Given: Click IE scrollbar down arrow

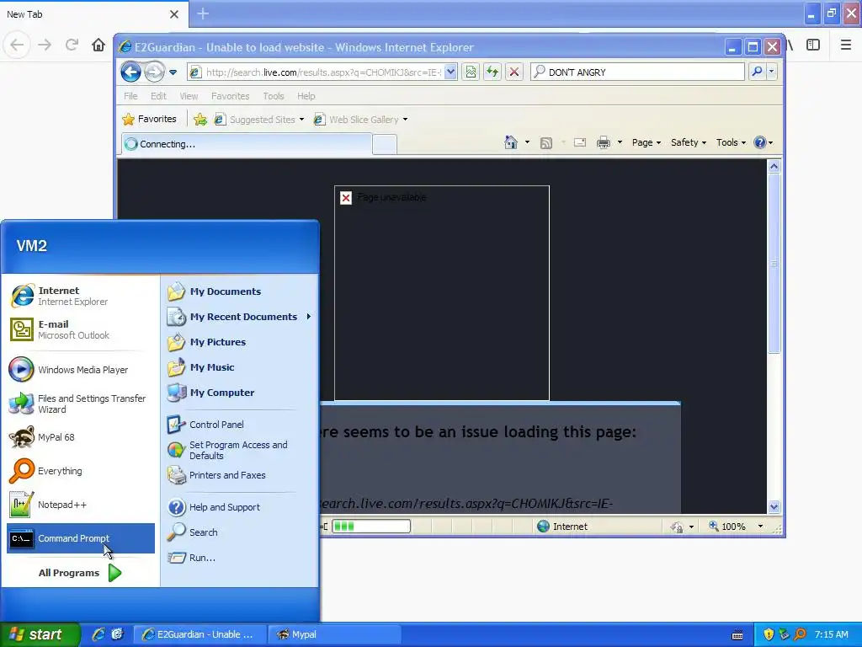Looking at the screenshot, I should [x=774, y=506].
